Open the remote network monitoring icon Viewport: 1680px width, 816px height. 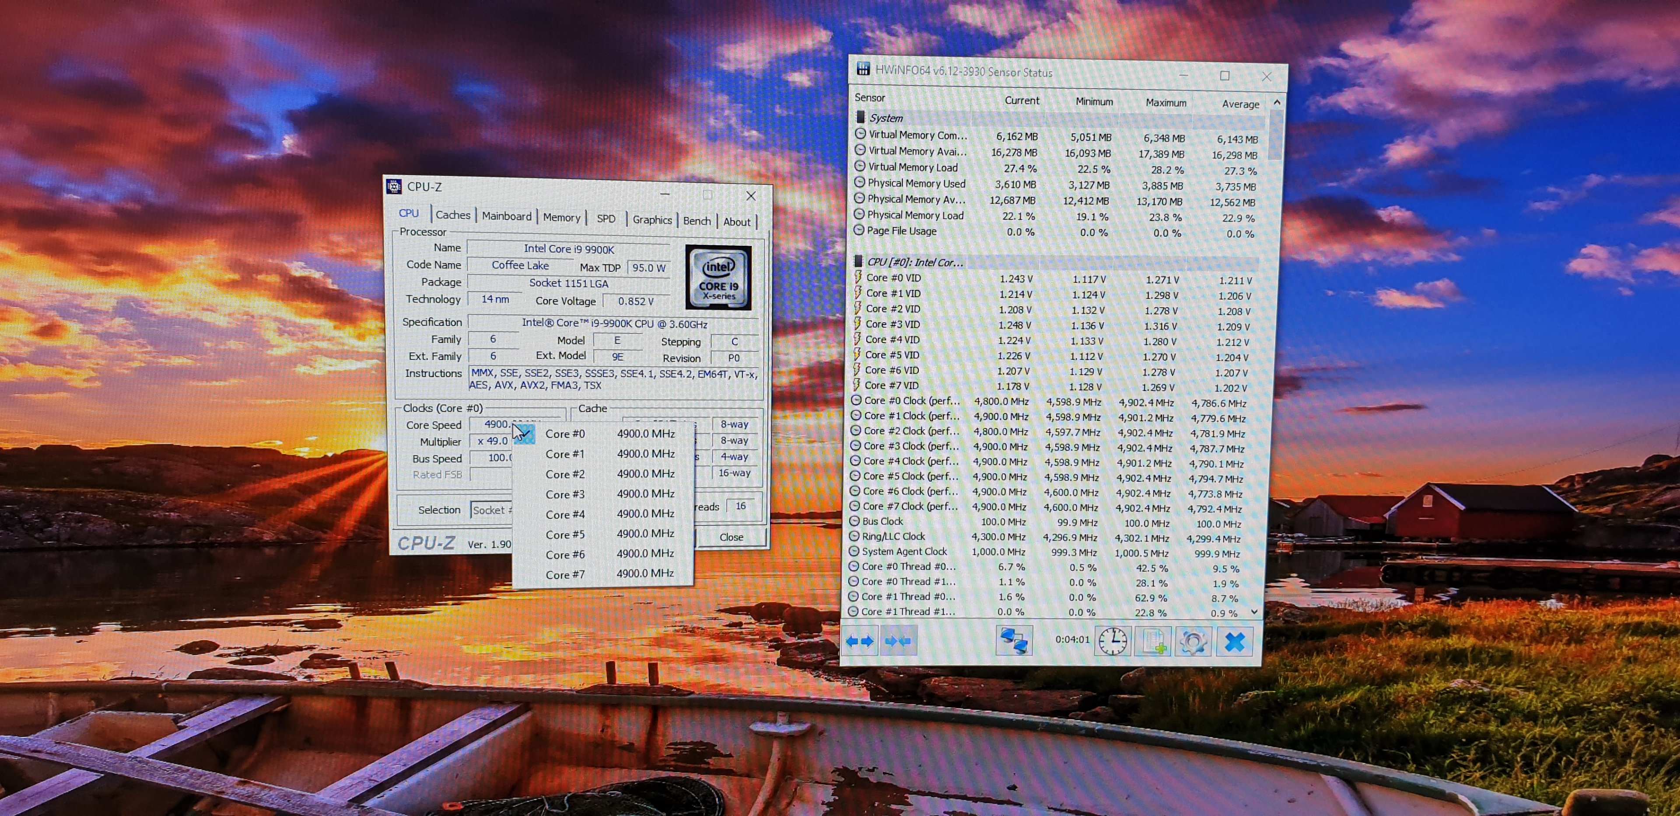1014,641
